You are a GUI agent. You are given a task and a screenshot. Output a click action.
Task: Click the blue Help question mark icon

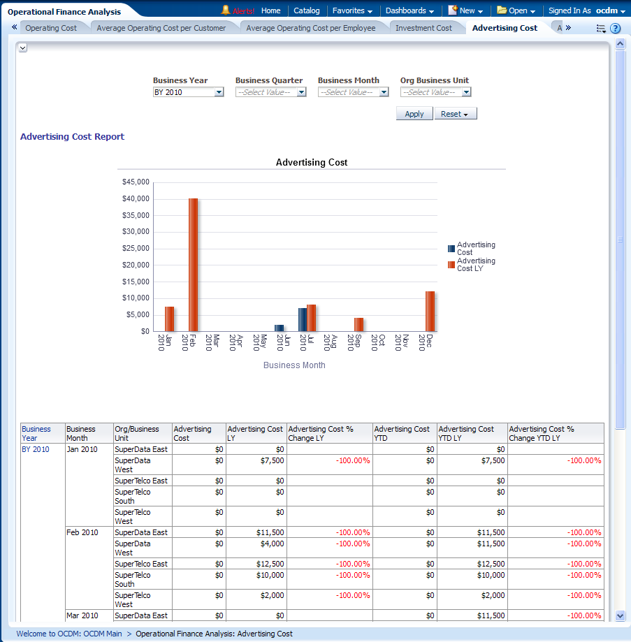616,29
